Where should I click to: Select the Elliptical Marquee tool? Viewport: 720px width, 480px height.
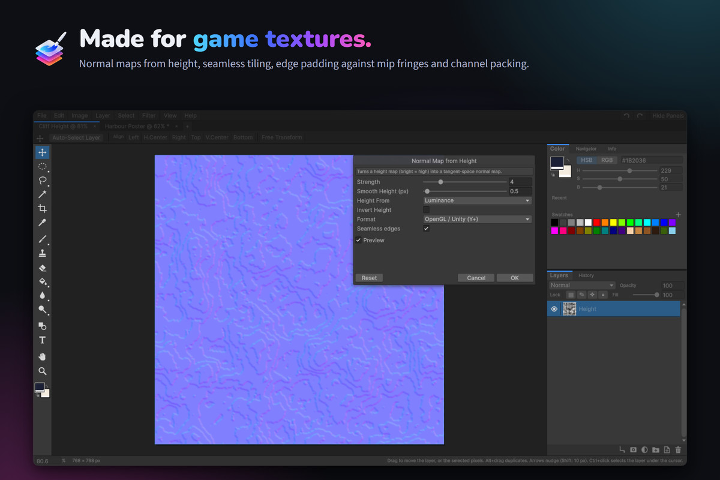pos(42,166)
